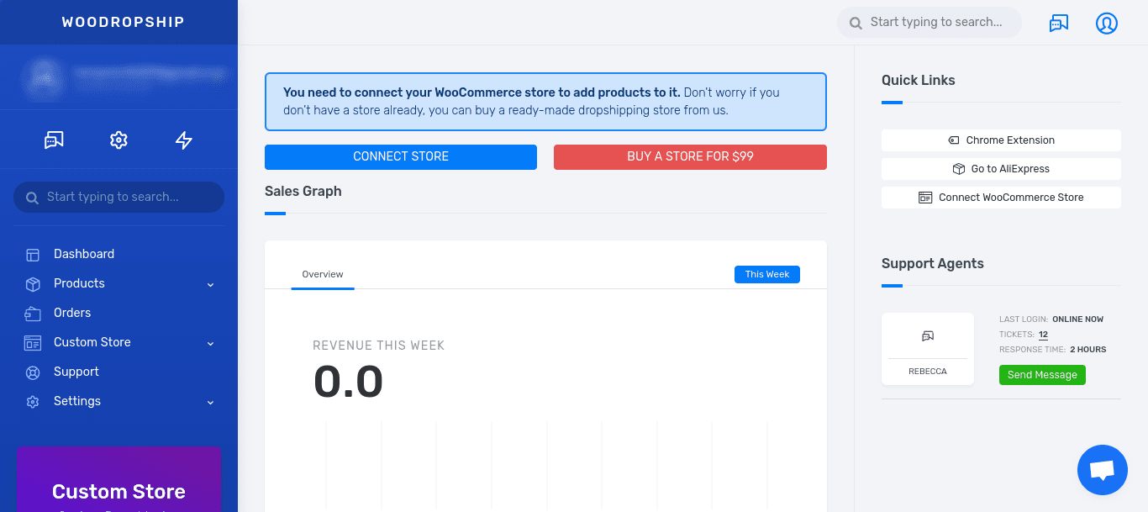Click the This Week filter button

[767, 274]
